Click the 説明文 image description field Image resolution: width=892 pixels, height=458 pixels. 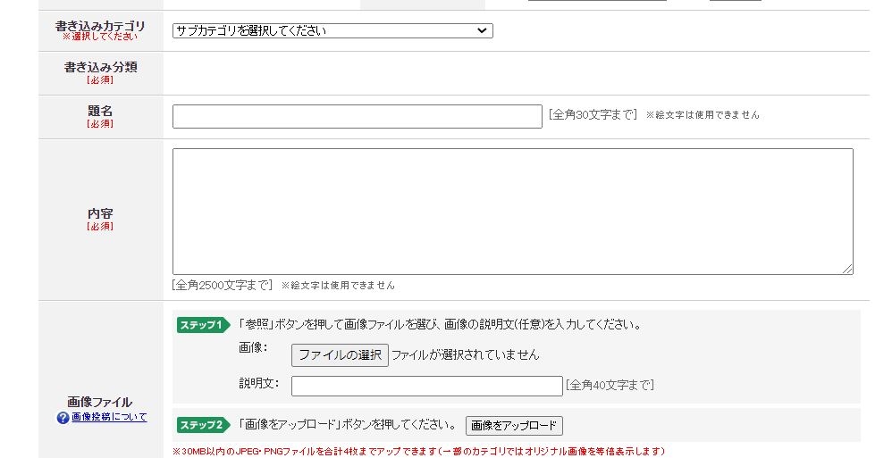coord(426,386)
